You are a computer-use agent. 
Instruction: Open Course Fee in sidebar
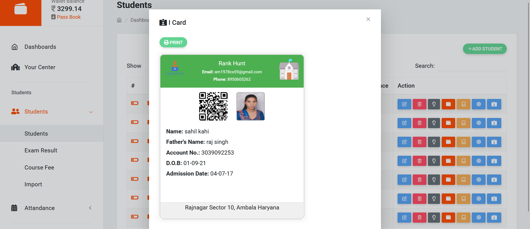(x=39, y=168)
